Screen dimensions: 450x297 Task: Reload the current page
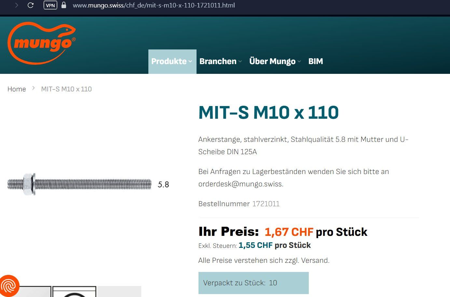pyautogui.click(x=31, y=5)
